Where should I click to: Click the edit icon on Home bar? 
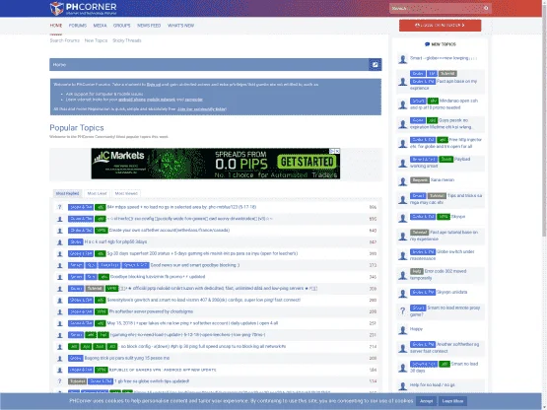tap(376, 64)
